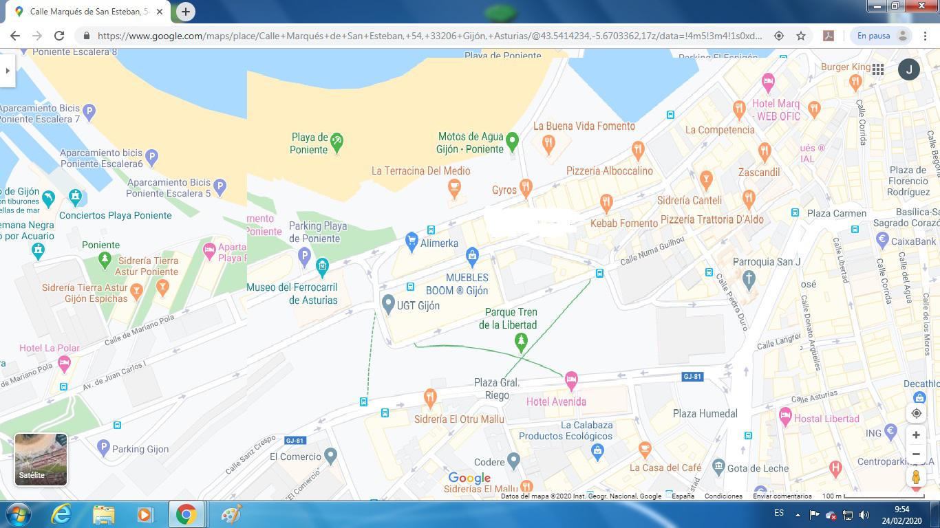
Task: Open the Centroparking H marker
Action: coord(835,468)
